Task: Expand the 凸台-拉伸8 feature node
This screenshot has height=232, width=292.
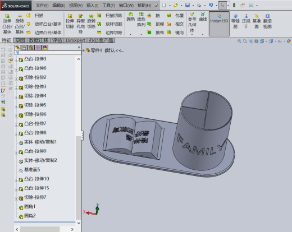Action: click(x=17, y=134)
